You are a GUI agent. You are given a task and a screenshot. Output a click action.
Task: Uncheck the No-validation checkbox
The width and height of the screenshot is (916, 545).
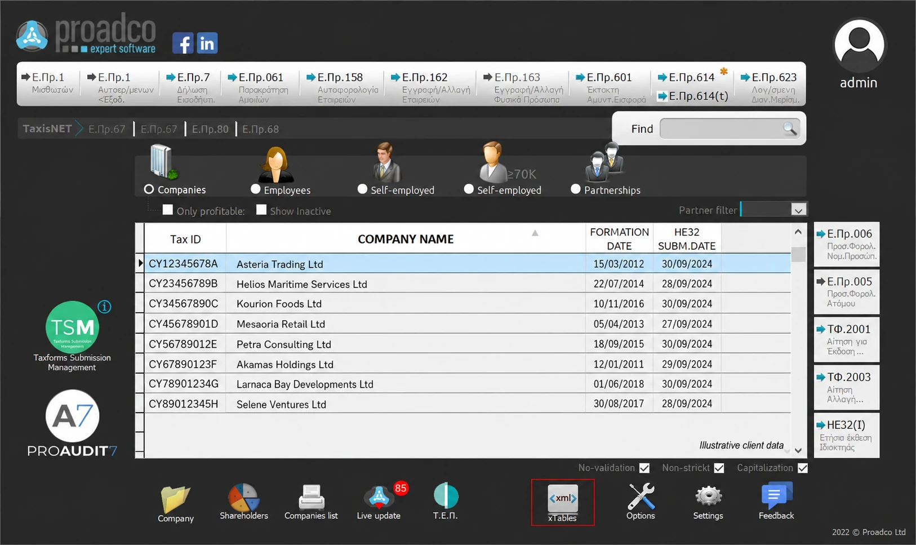[x=644, y=468]
